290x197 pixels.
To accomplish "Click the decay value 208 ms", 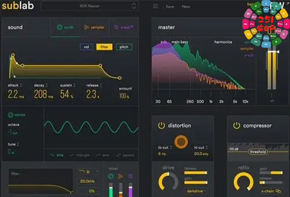I will (43, 94).
